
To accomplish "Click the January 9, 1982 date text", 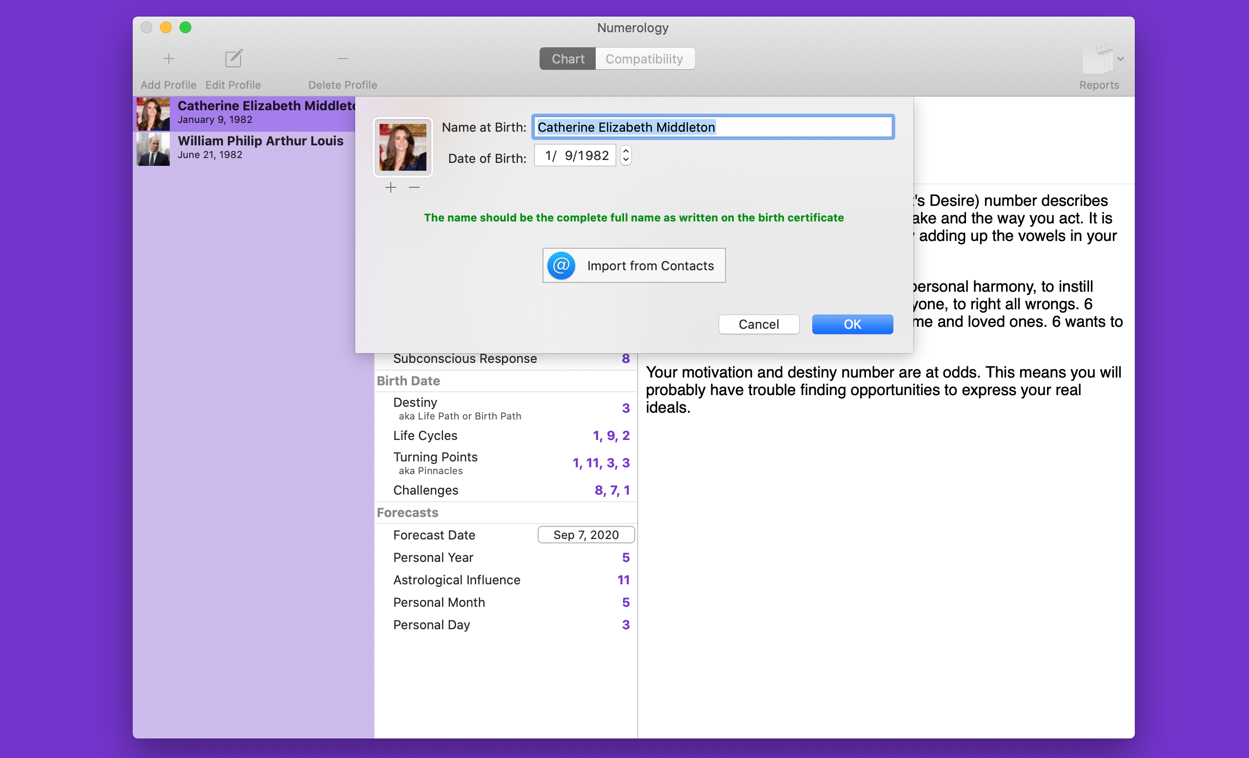I will pyautogui.click(x=215, y=120).
